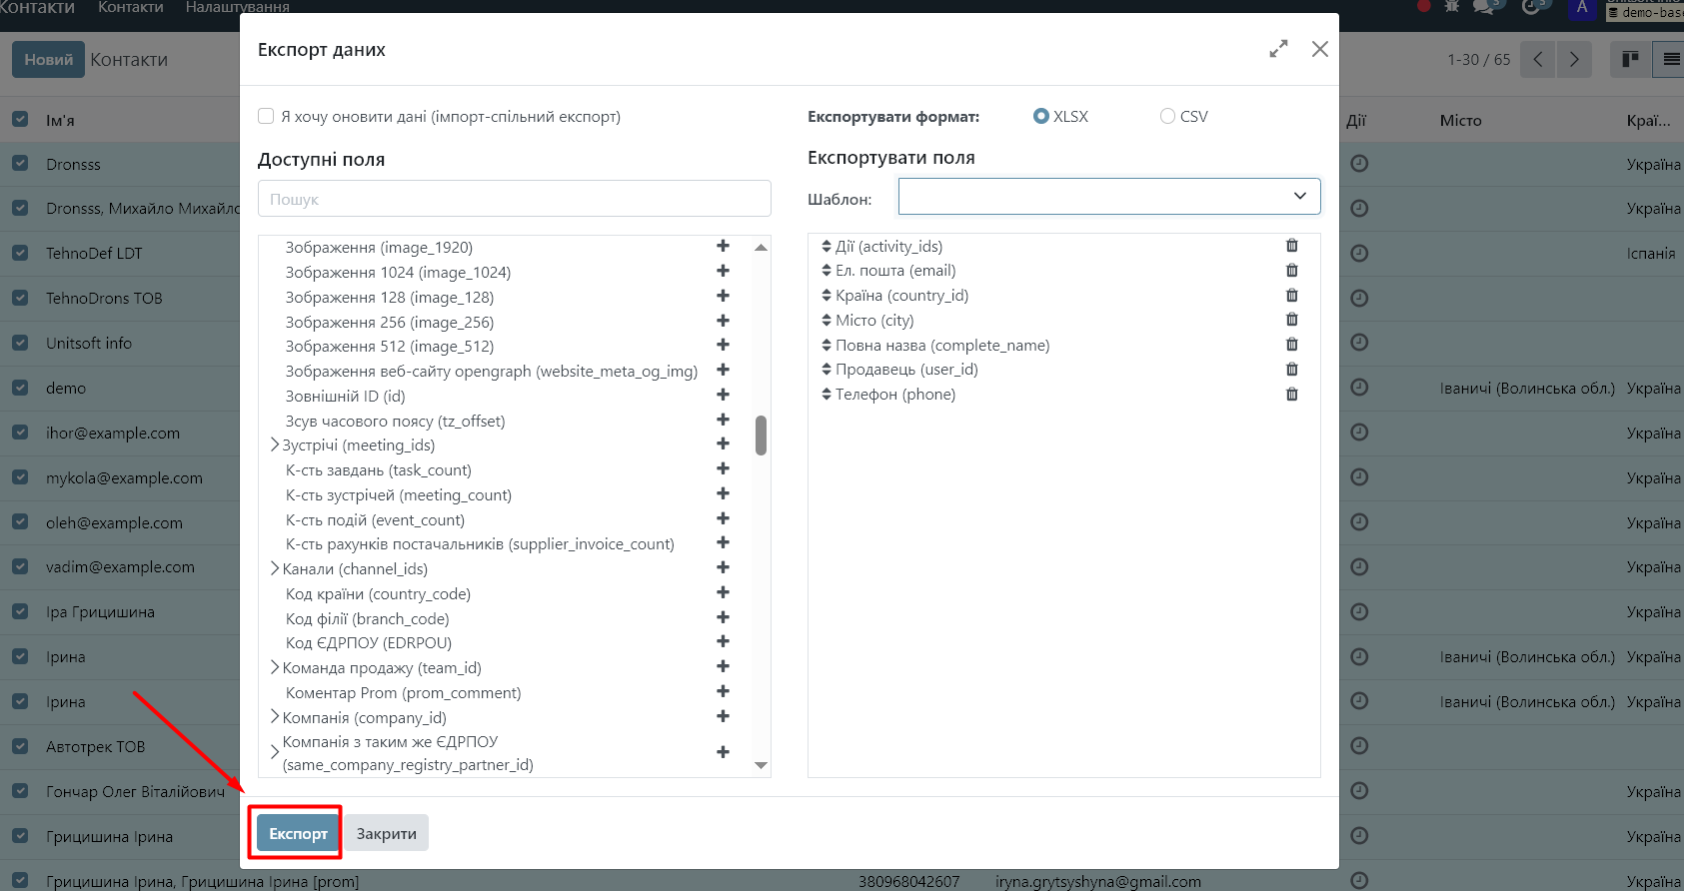This screenshot has width=1684, height=891.
Task: Remove Продавець (user_id) using trash icon
Action: point(1291,370)
